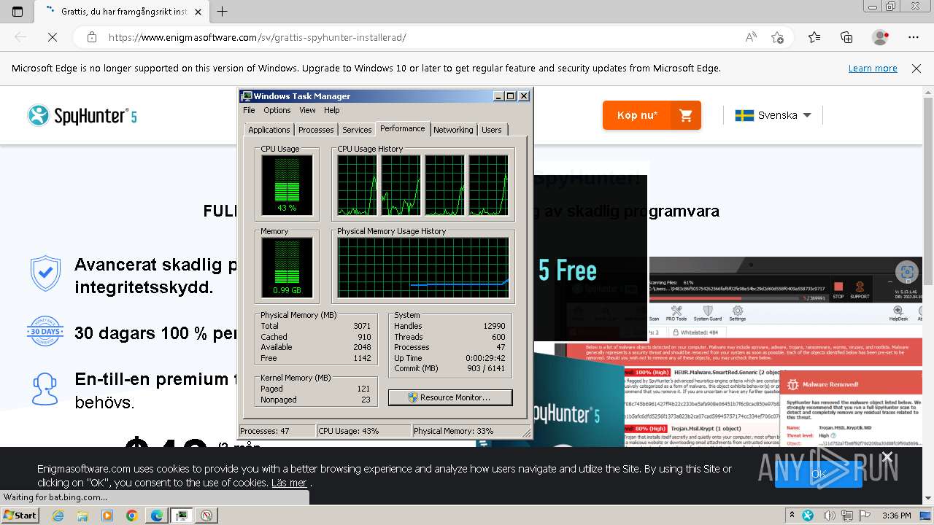Viewport: 934px width, 525px height.
Task: Accept cookies with the OK button
Action: click(x=819, y=474)
